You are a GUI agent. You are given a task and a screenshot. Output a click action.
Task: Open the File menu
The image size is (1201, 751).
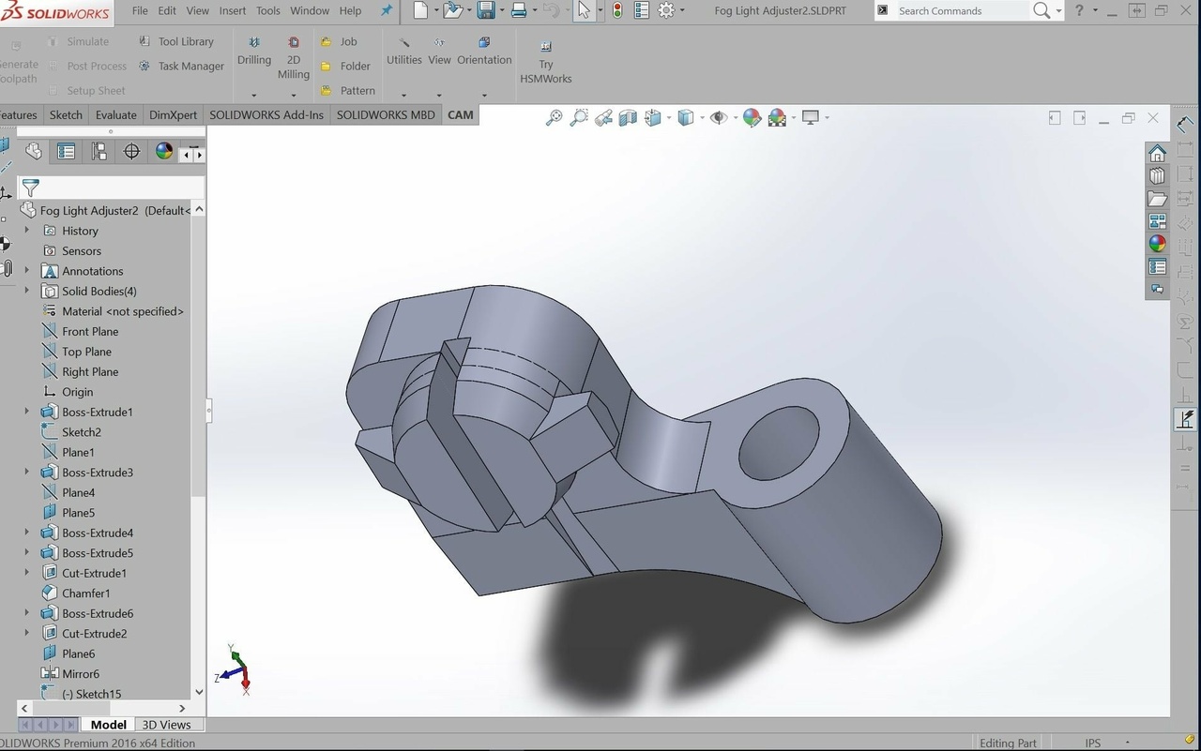[x=140, y=10]
